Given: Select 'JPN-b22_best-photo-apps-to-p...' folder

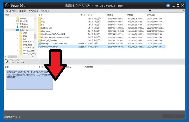Looking at the screenshot, I should [x=56, y=37].
